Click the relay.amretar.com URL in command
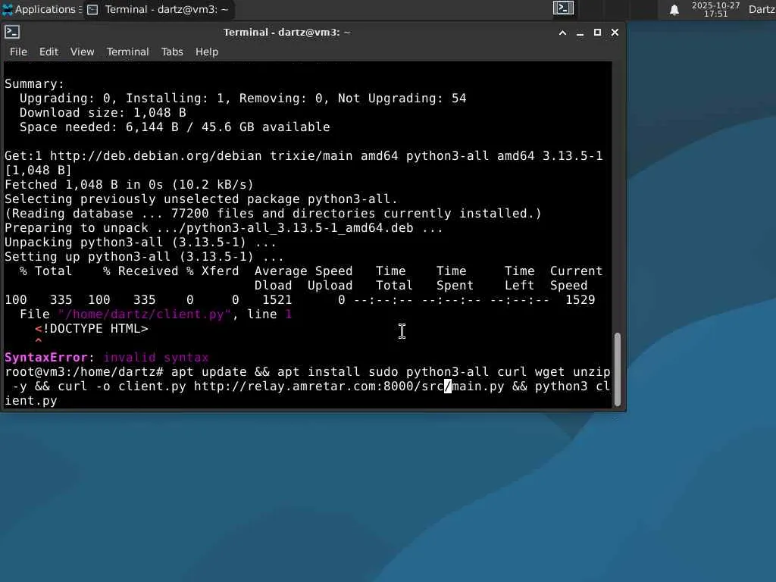The image size is (776, 582). pyautogui.click(x=349, y=386)
